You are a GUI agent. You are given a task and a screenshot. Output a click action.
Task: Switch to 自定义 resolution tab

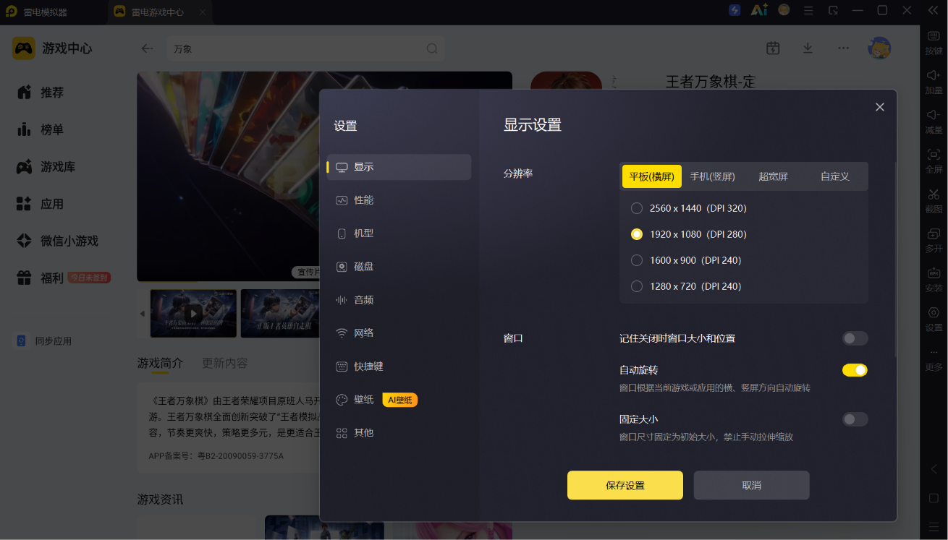point(834,176)
